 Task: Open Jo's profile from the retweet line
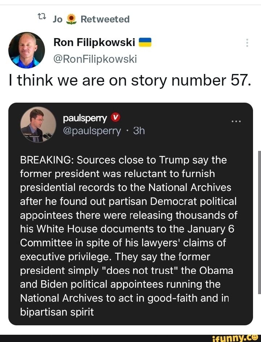(x=58, y=19)
